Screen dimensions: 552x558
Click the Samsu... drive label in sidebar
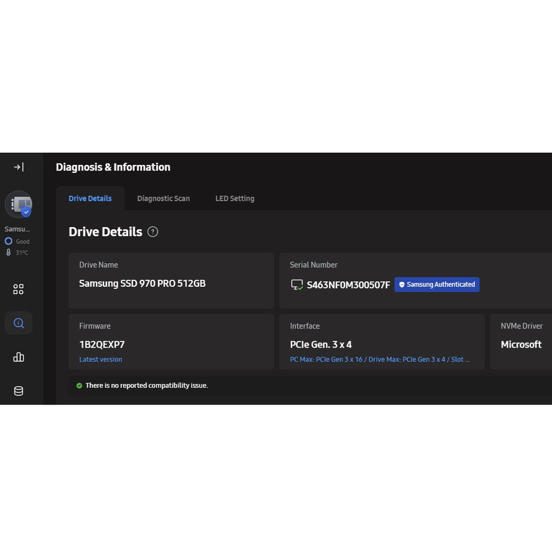[x=17, y=229]
